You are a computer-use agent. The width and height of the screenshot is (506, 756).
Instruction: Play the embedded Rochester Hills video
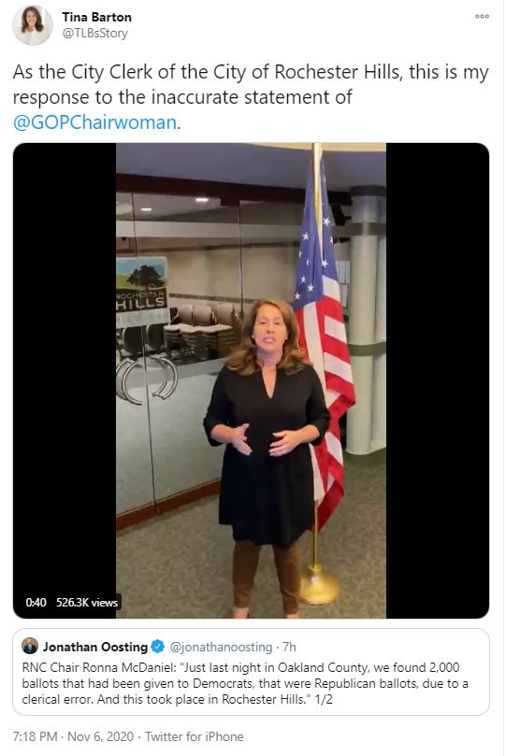251,380
